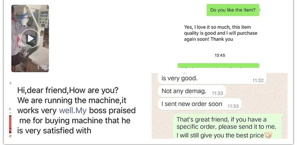Click the partially hidden green bubble below 13:45
The width and height of the screenshot is (297, 145).
pyautogui.click(x=218, y=66)
